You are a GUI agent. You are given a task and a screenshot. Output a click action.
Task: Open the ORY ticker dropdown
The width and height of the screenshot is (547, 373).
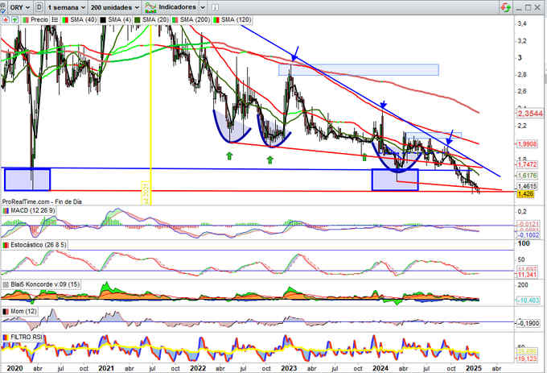[x=18, y=6]
